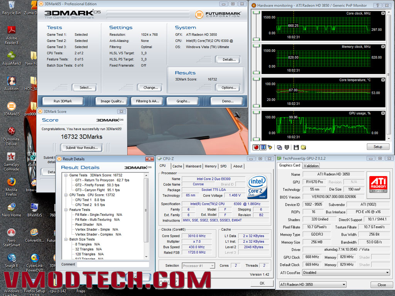Click the Graphs... button in 3DMark05

click(x=183, y=101)
